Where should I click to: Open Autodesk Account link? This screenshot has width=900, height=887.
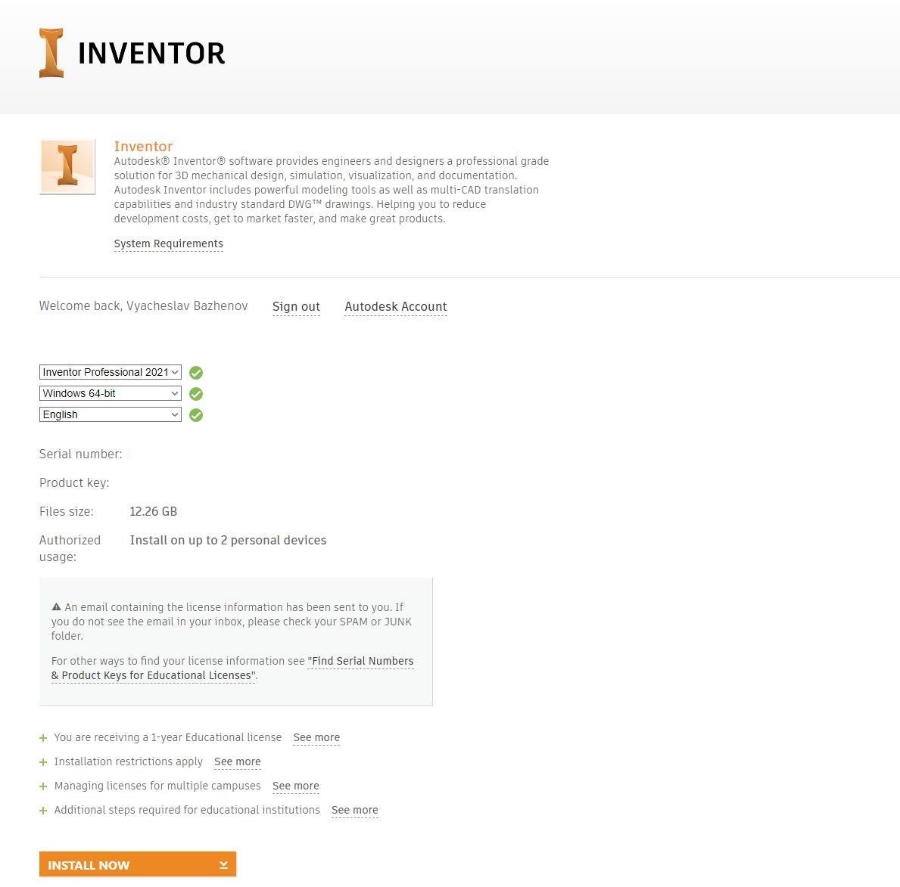395,307
